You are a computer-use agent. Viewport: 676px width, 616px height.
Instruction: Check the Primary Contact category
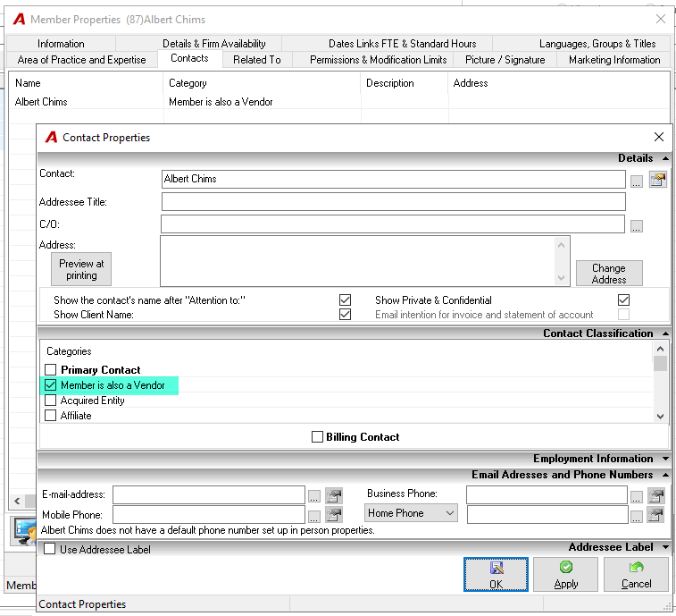pyautogui.click(x=50, y=369)
